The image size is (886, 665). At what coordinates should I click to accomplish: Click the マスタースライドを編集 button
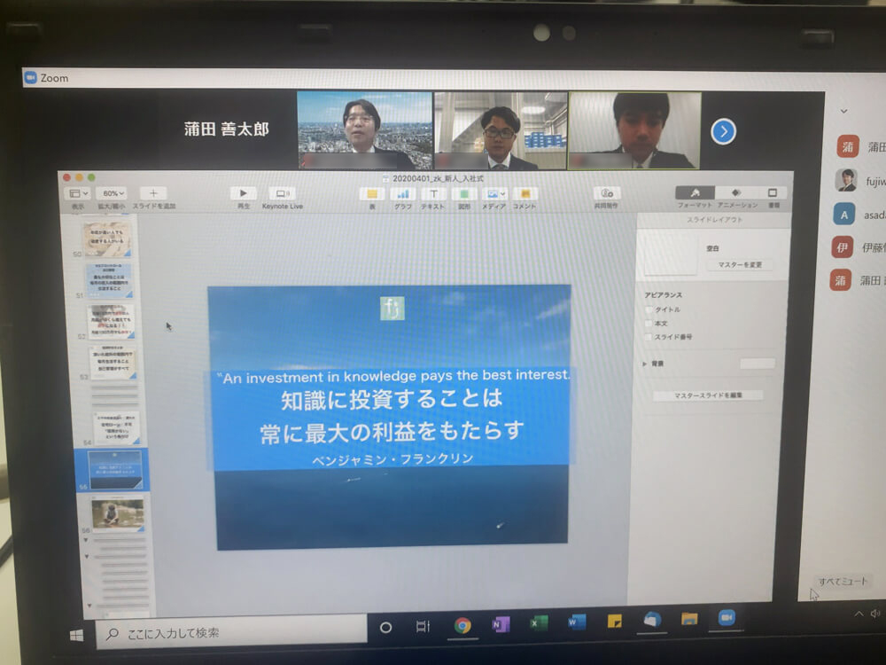[x=709, y=395]
